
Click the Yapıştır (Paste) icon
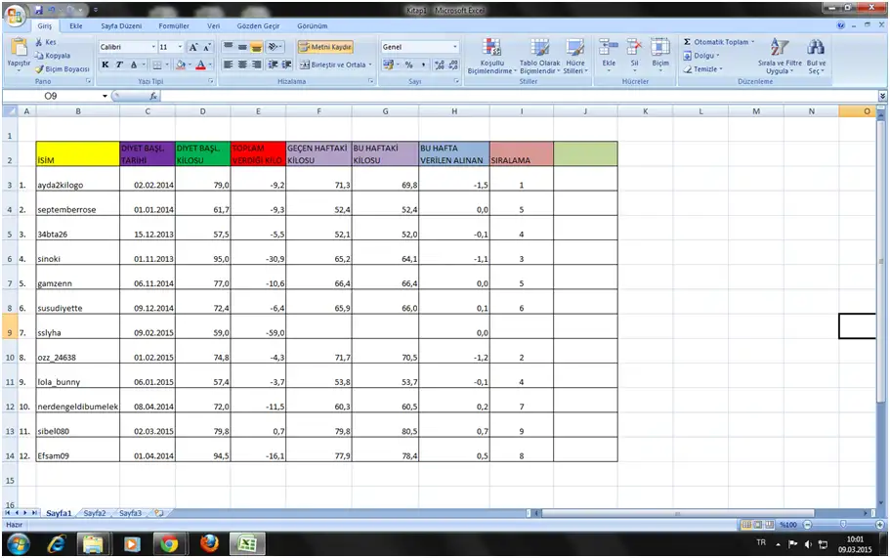(x=18, y=47)
